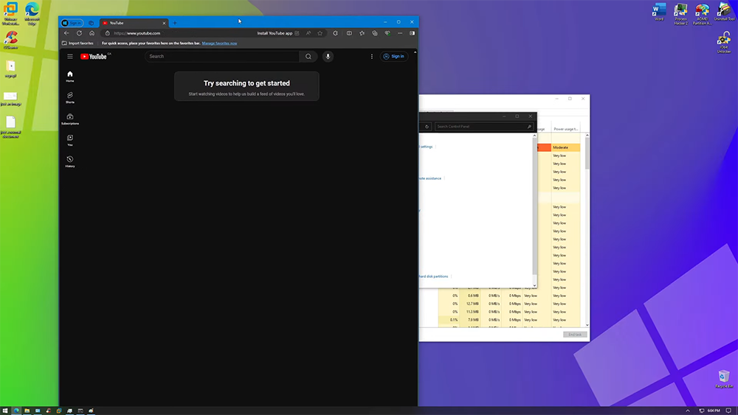The image size is (738, 415).
Task: Click the Edge Home button
Action: pos(92,33)
